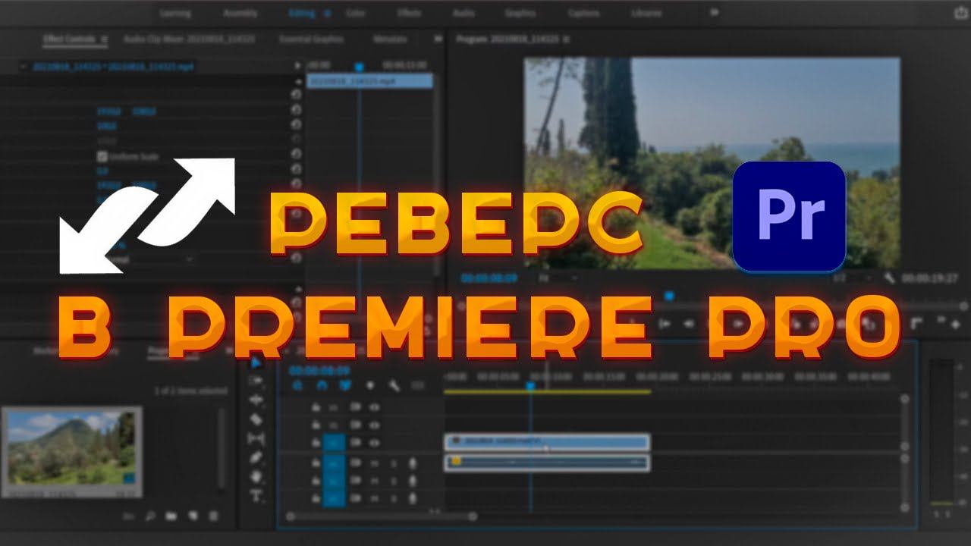Create a new bin in Project panel
The image size is (971, 546).
171,516
